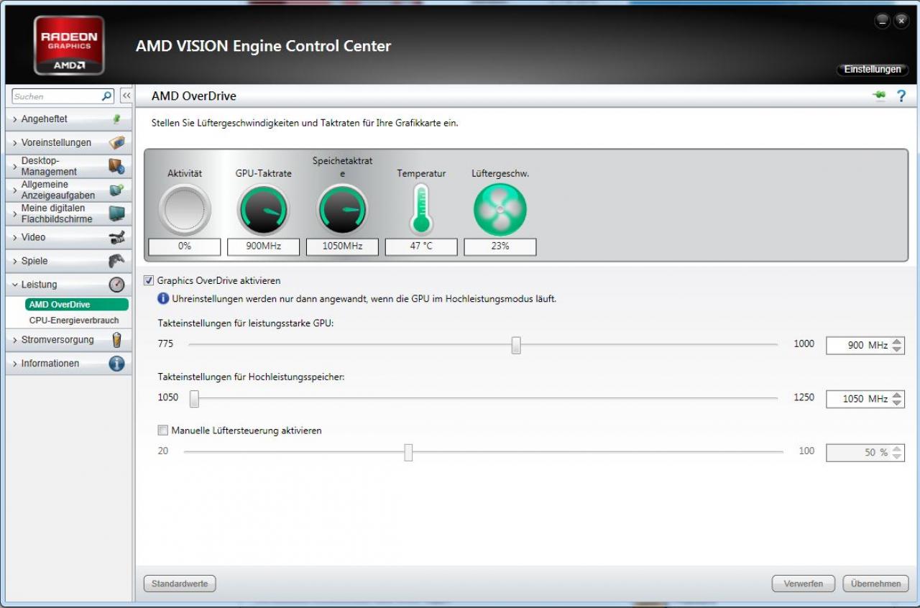Adjust memory clock with 1050 MHz stepper
Image resolution: width=920 pixels, height=608 pixels.
[x=896, y=398]
